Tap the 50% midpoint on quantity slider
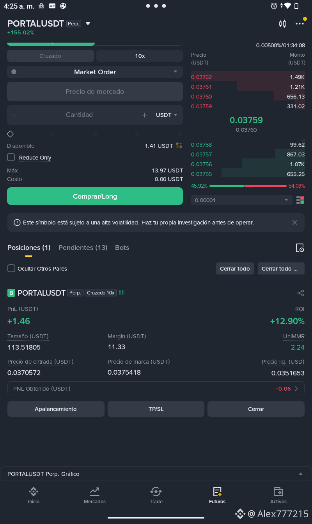 [95, 134]
